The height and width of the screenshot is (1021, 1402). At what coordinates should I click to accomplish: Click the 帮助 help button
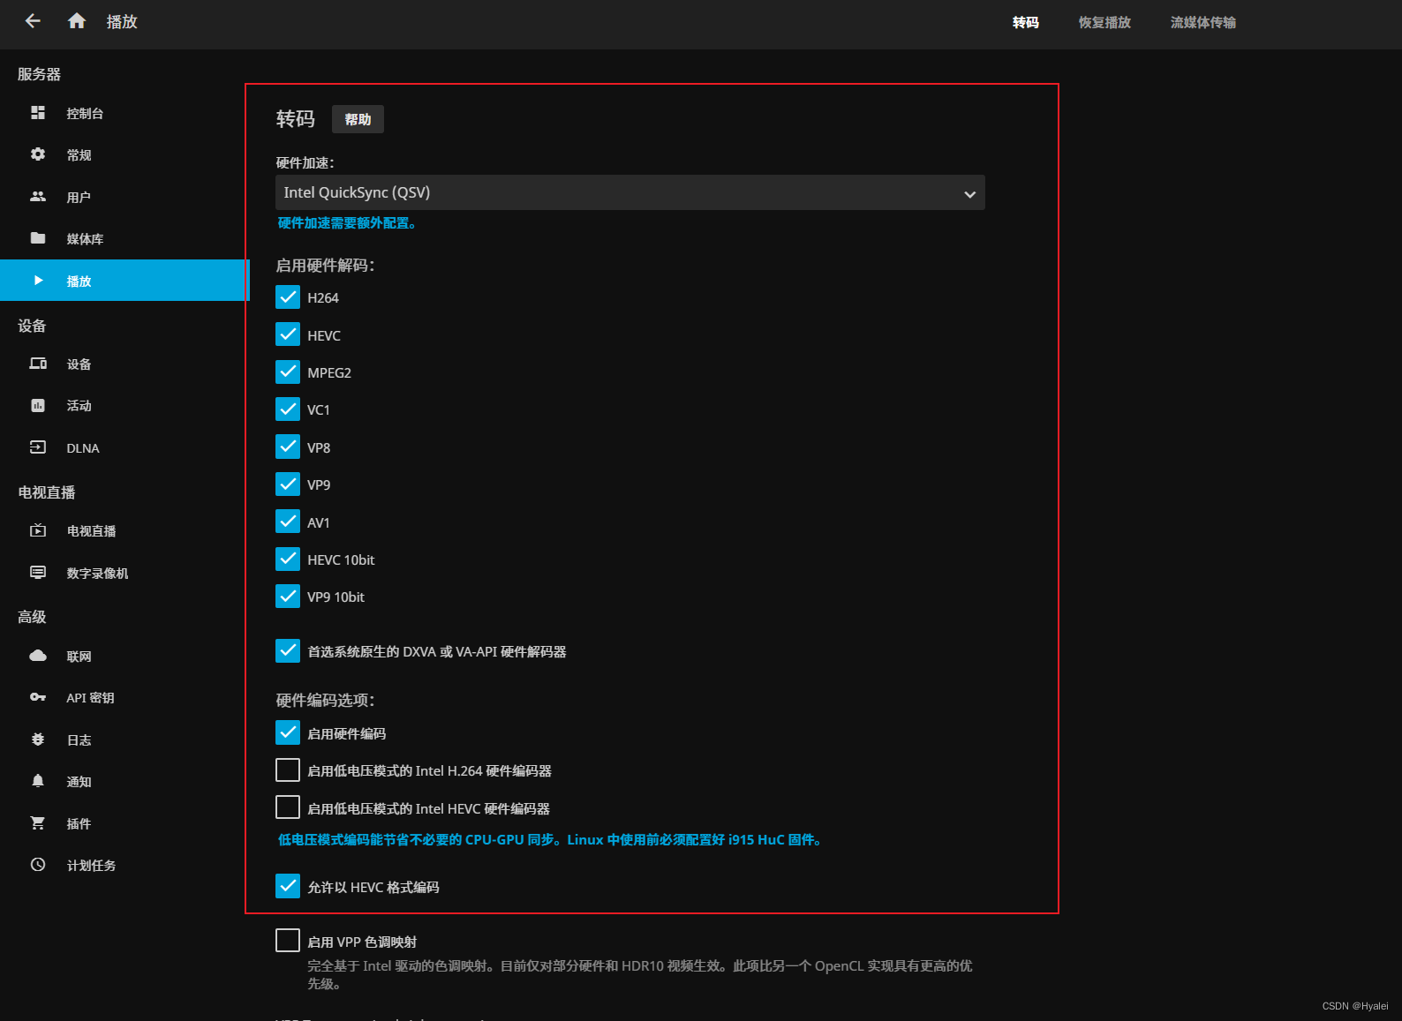point(358,119)
